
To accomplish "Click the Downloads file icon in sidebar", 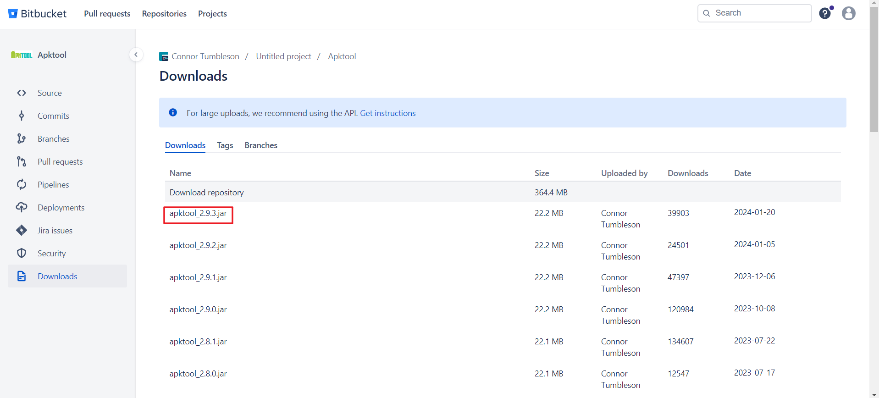I will pyautogui.click(x=22, y=276).
